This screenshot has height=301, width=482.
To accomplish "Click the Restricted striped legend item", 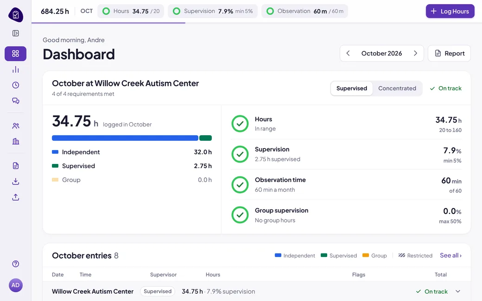I will coord(415,256).
